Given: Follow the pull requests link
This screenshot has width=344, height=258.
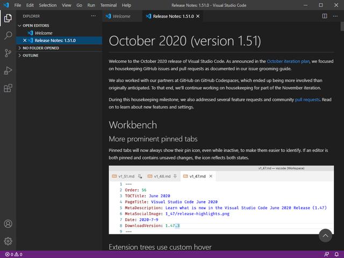Looking at the screenshot, I should pos(307,99).
